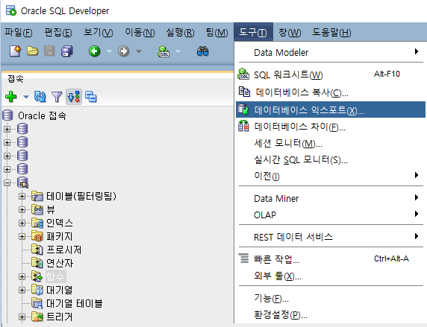Click the Save All toolbar icon

(x=67, y=51)
